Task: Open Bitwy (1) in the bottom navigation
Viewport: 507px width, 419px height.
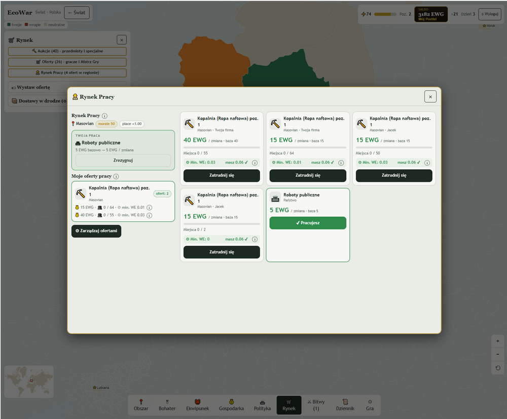Action: click(x=316, y=405)
